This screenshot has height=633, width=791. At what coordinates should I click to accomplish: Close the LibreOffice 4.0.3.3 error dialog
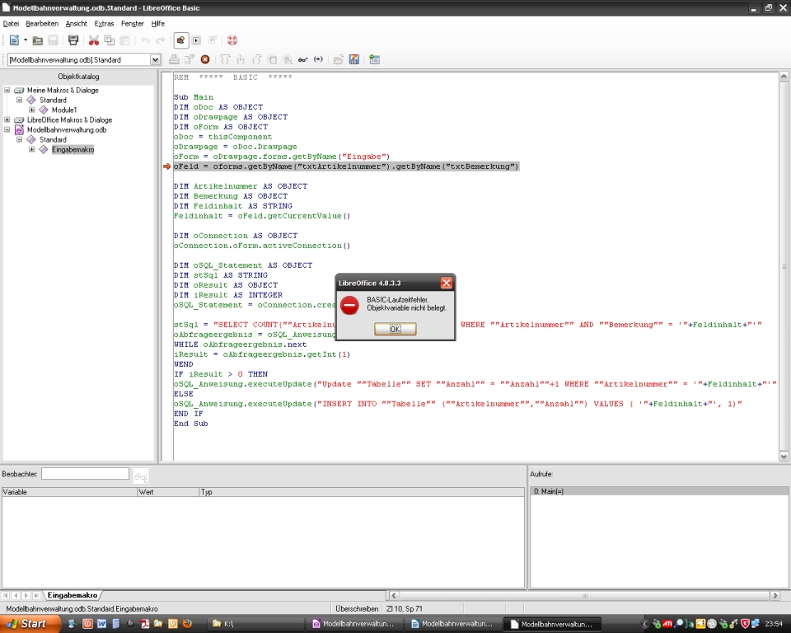[x=447, y=283]
